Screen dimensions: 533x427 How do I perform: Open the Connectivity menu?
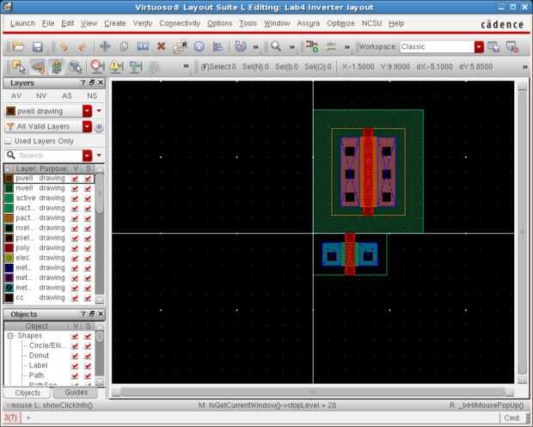tap(180, 23)
